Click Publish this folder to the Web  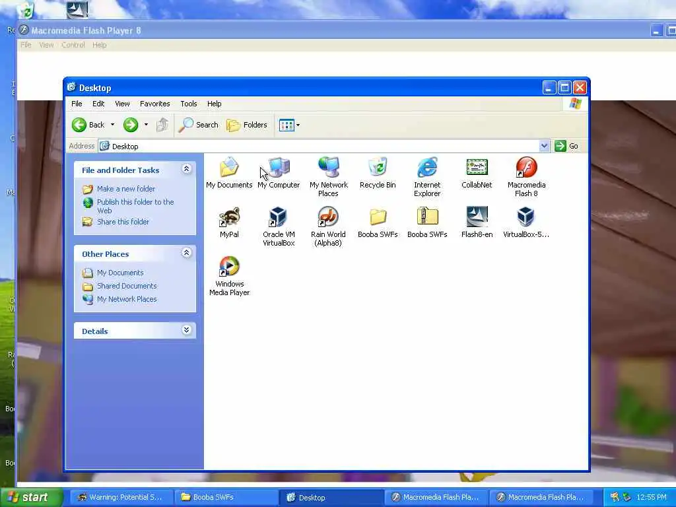[x=135, y=206]
